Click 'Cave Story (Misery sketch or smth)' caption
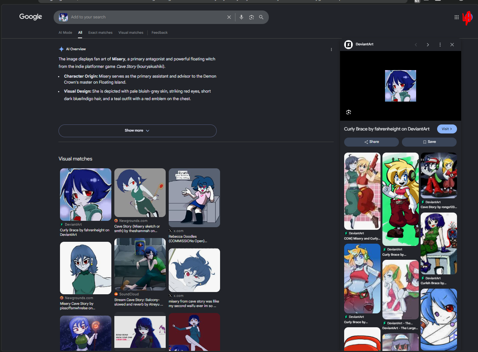478x352 pixels. (137, 229)
